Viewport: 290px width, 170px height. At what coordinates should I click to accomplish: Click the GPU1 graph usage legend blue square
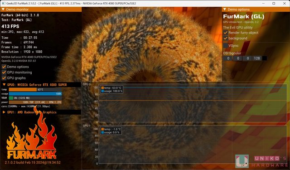click(102, 132)
